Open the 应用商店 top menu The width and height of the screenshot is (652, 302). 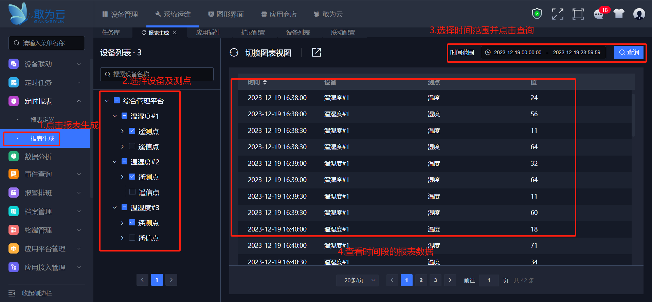279,14
